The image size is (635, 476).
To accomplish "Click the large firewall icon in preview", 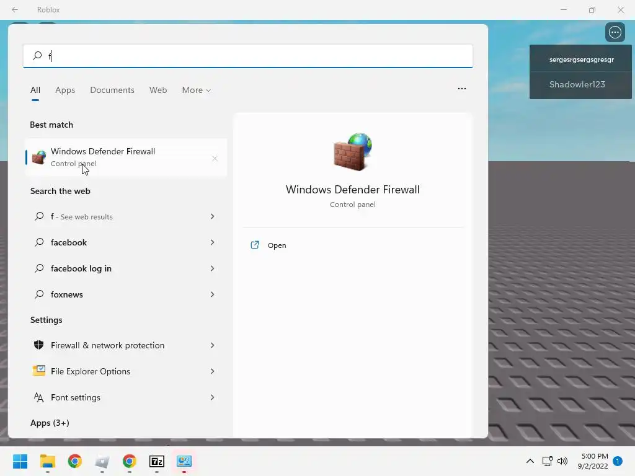I will click(x=353, y=151).
